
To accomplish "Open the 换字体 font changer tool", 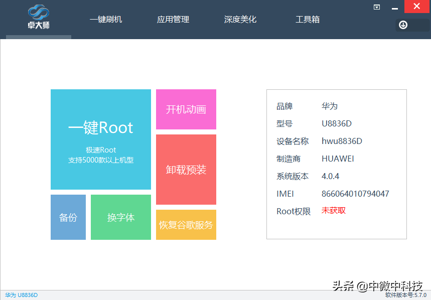I will [120, 217].
